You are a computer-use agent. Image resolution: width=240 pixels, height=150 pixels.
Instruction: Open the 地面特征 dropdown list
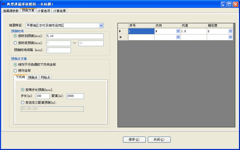tap(101, 26)
